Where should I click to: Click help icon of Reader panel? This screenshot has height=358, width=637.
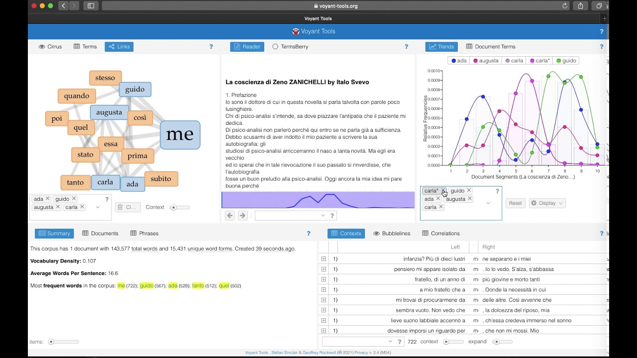coord(406,47)
